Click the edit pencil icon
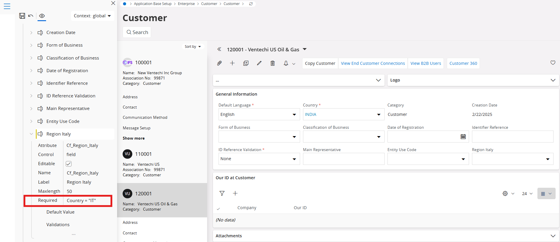Screen dimensions: 560x242 coord(259,63)
